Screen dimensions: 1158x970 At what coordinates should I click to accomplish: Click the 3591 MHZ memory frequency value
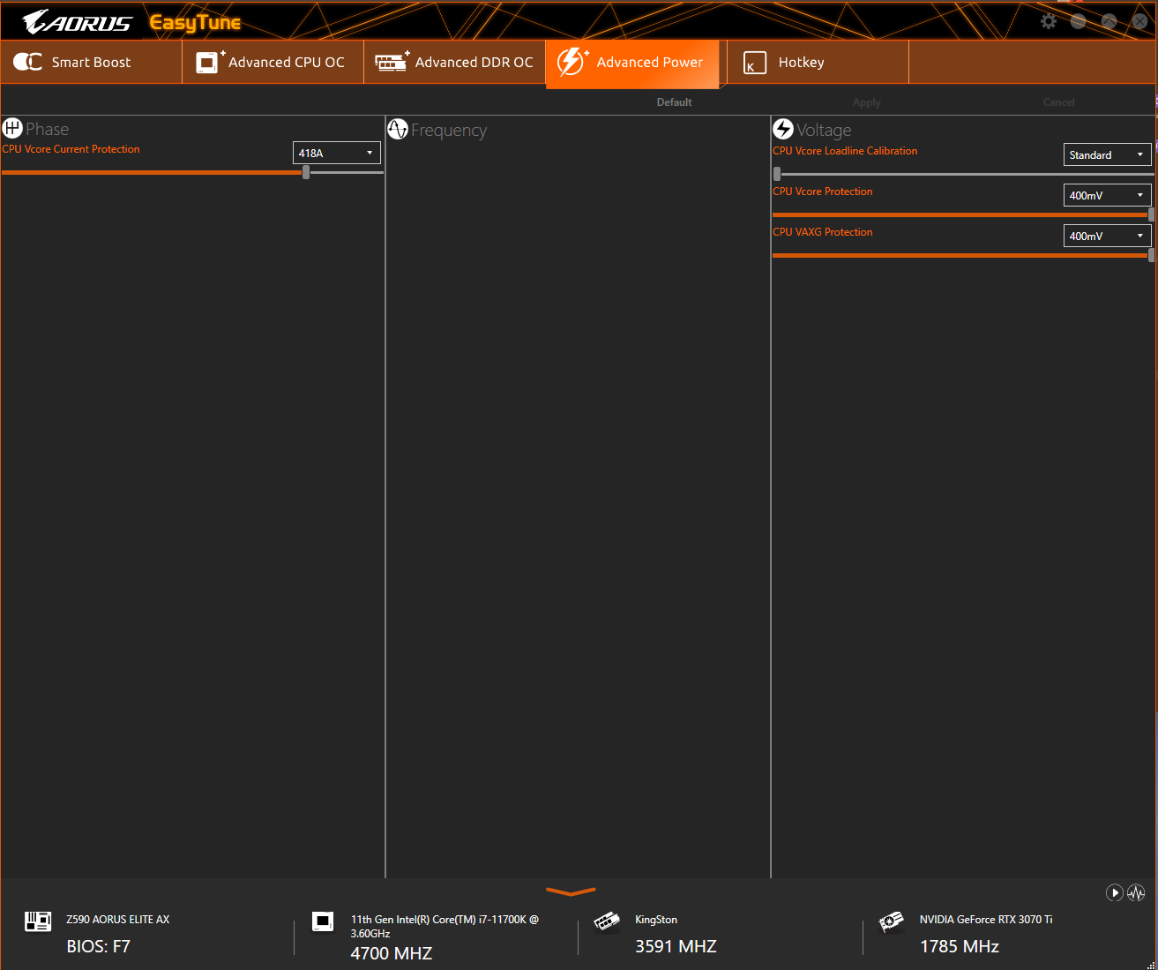point(676,946)
